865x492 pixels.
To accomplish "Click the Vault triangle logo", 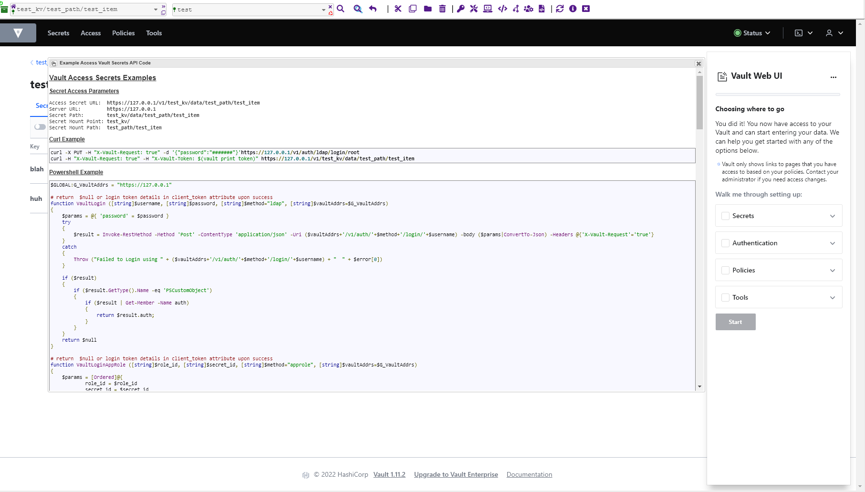I will pyautogui.click(x=18, y=33).
